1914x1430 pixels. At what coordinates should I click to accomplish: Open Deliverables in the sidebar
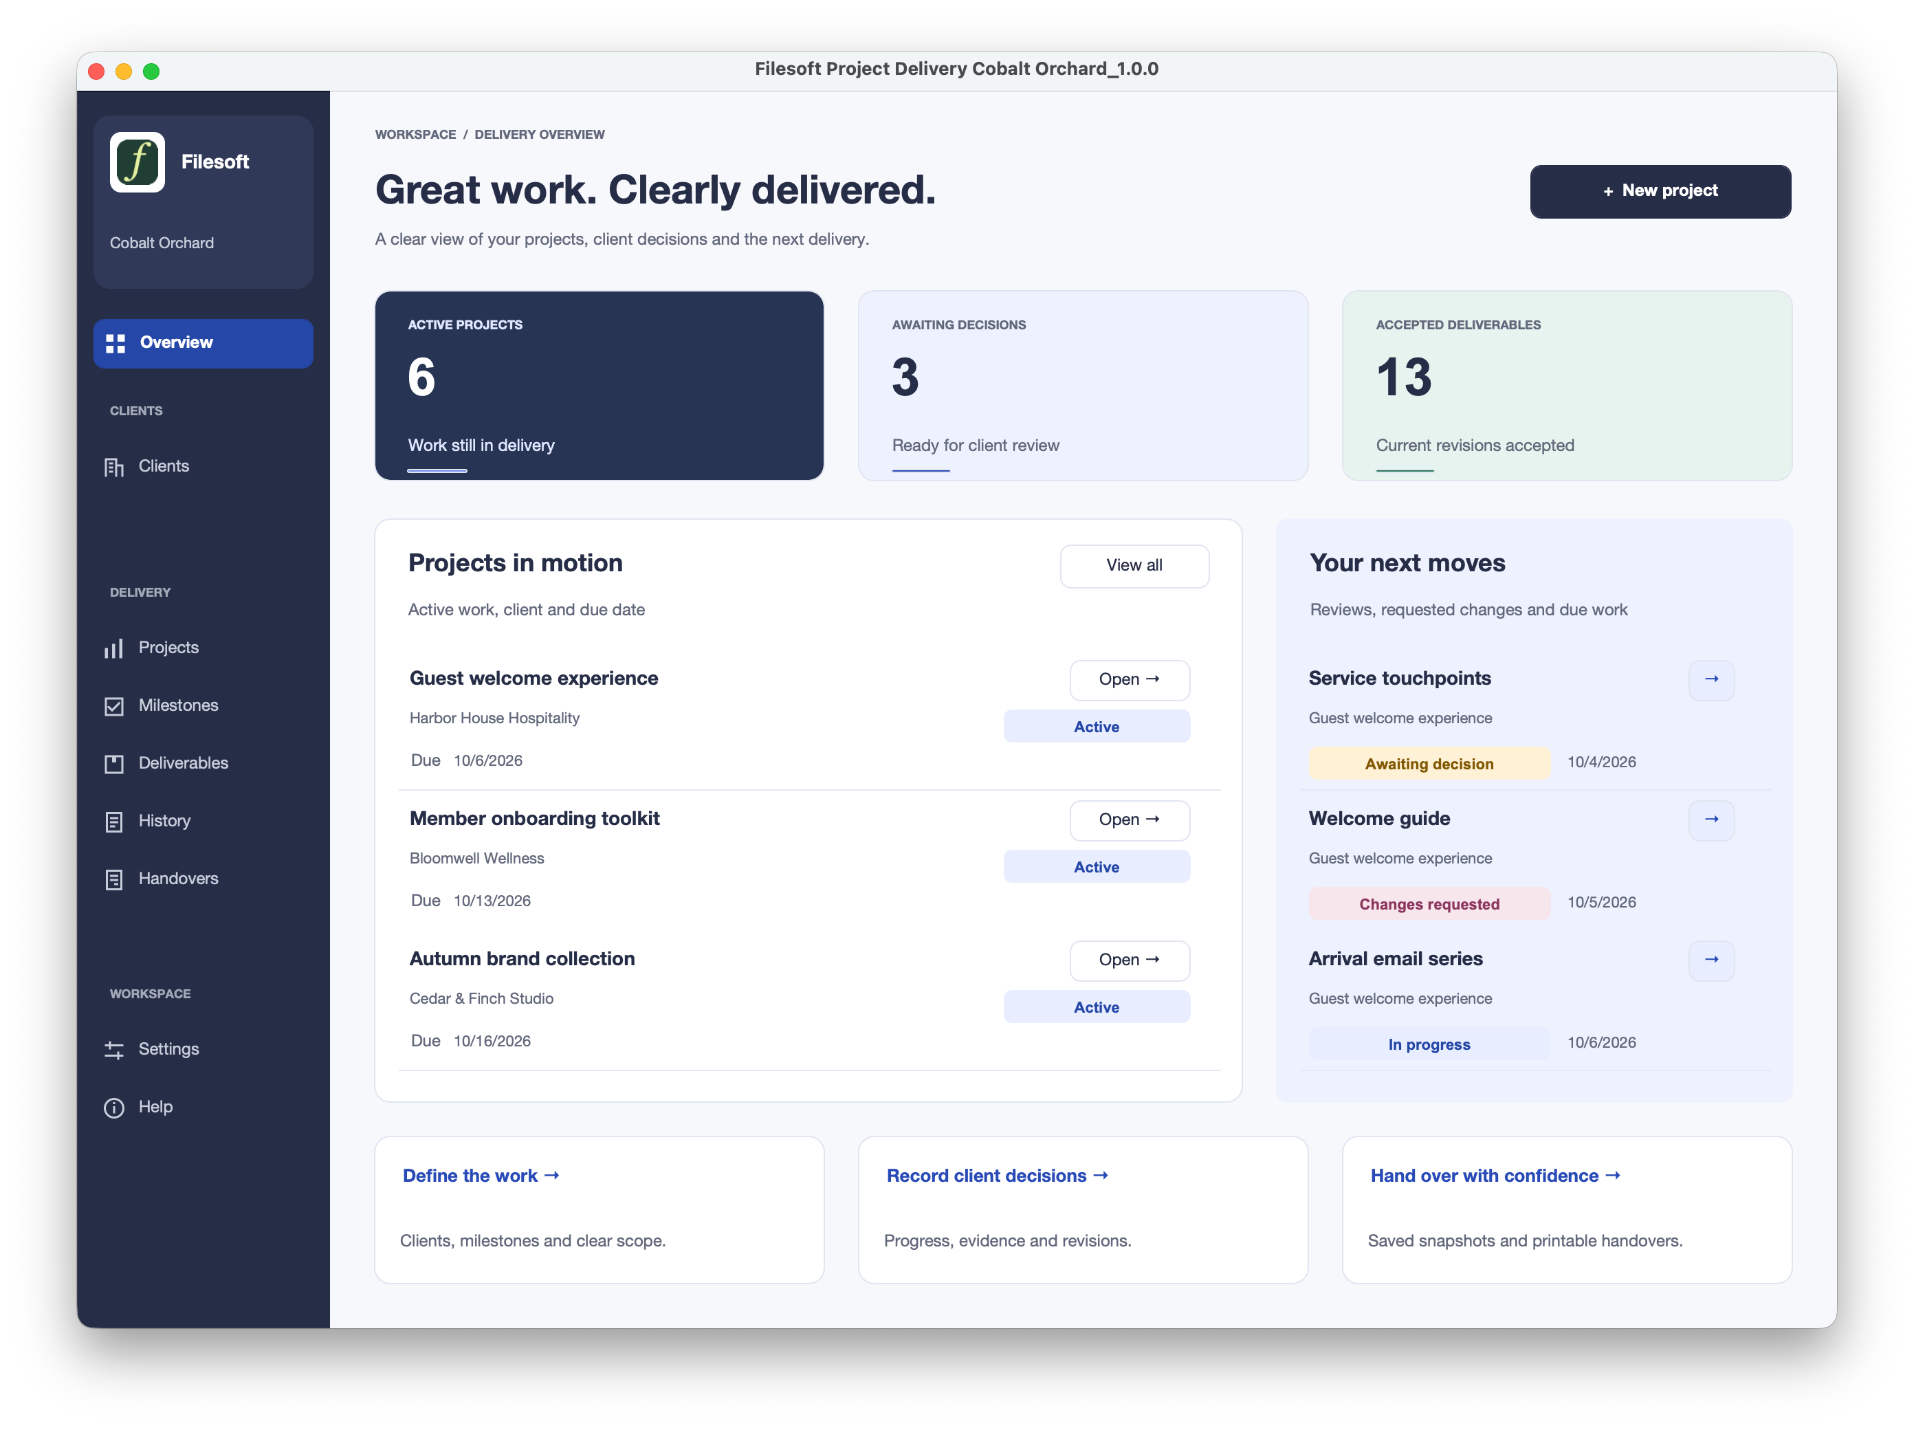point(203,764)
